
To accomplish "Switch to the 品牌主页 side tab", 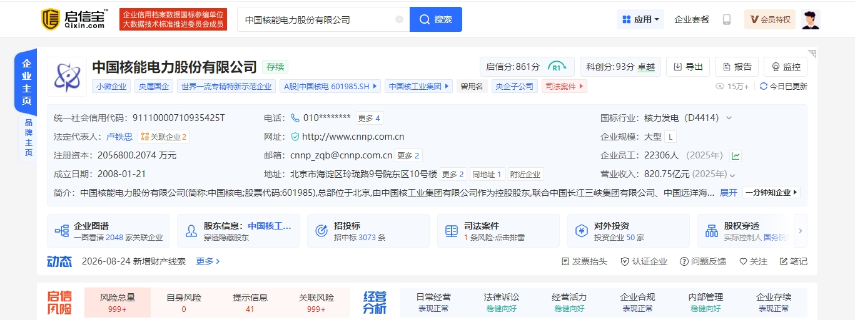I will point(28,138).
